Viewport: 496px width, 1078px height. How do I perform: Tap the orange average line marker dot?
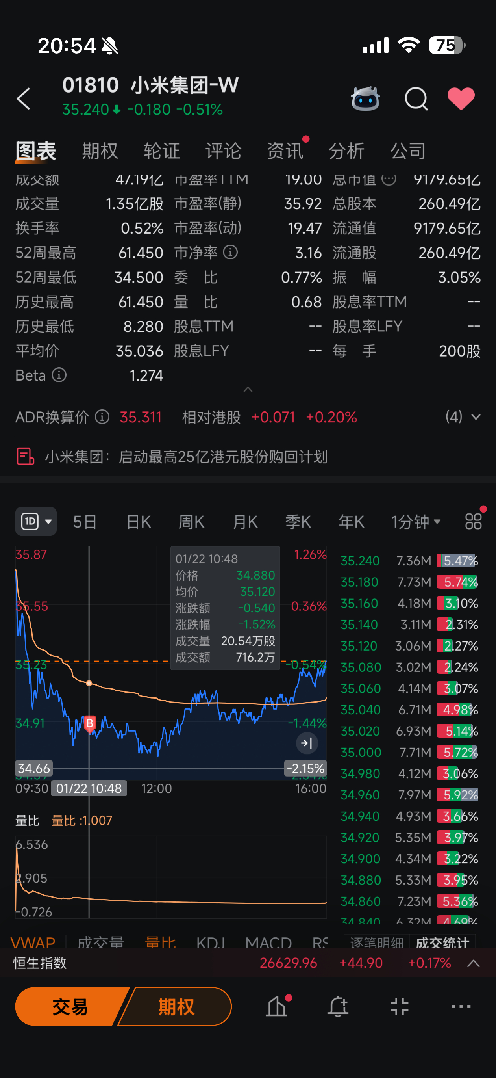tap(89, 683)
